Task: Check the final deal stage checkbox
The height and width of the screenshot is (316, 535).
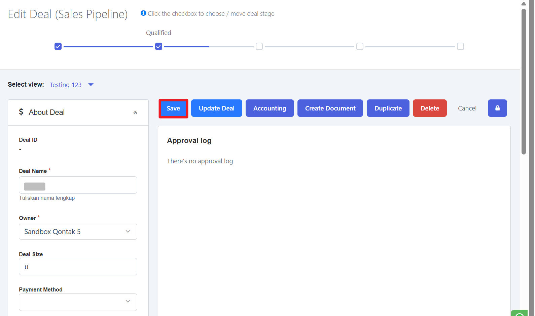Action: pos(460,46)
